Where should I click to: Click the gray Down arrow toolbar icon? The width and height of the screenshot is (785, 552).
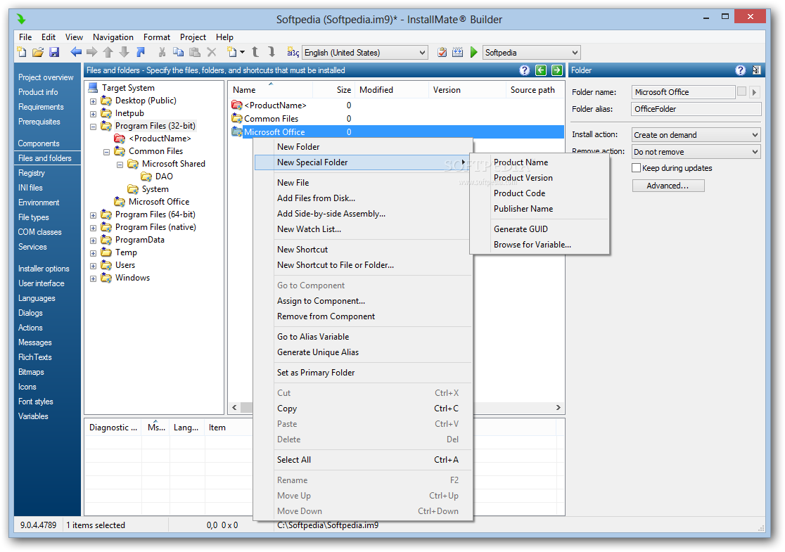click(125, 52)
